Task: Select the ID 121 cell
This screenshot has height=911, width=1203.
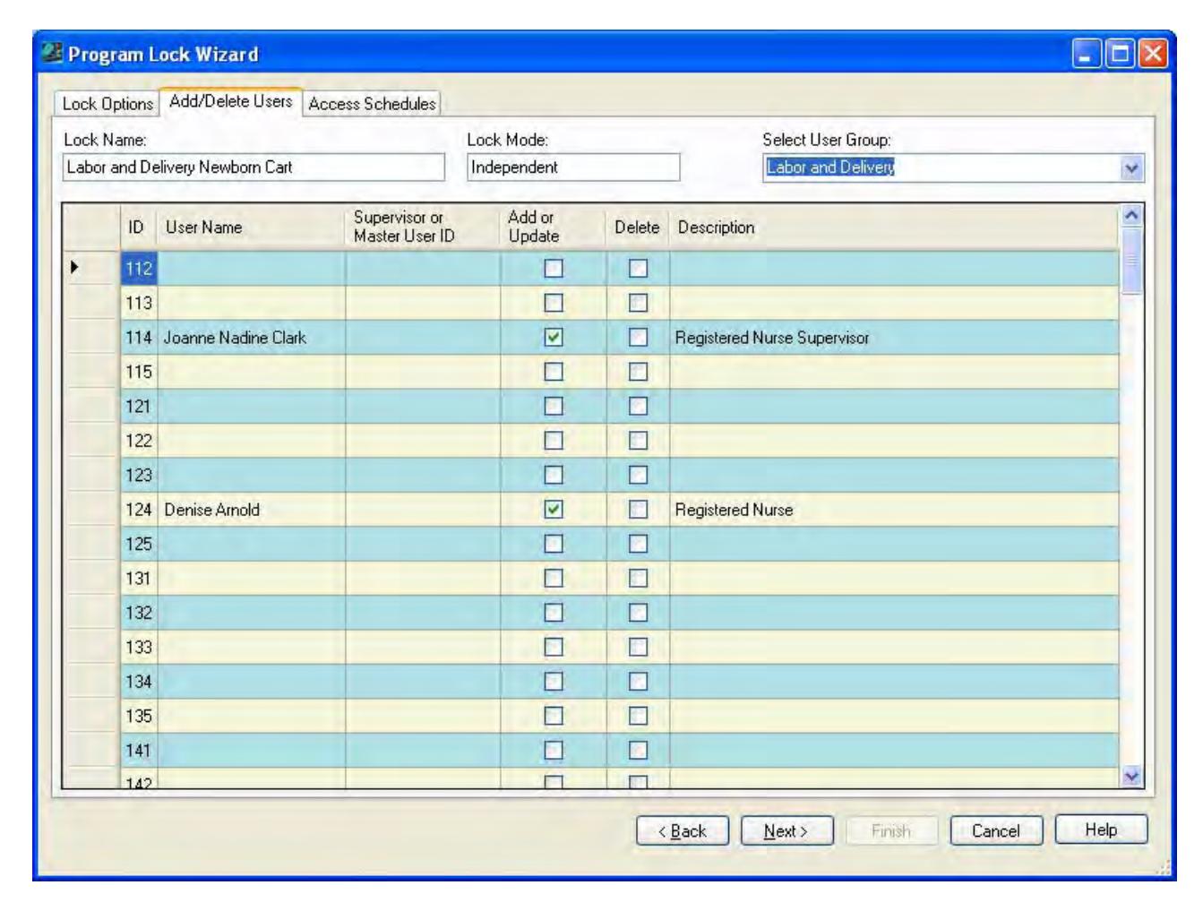Action: click(x=139, y=407)
